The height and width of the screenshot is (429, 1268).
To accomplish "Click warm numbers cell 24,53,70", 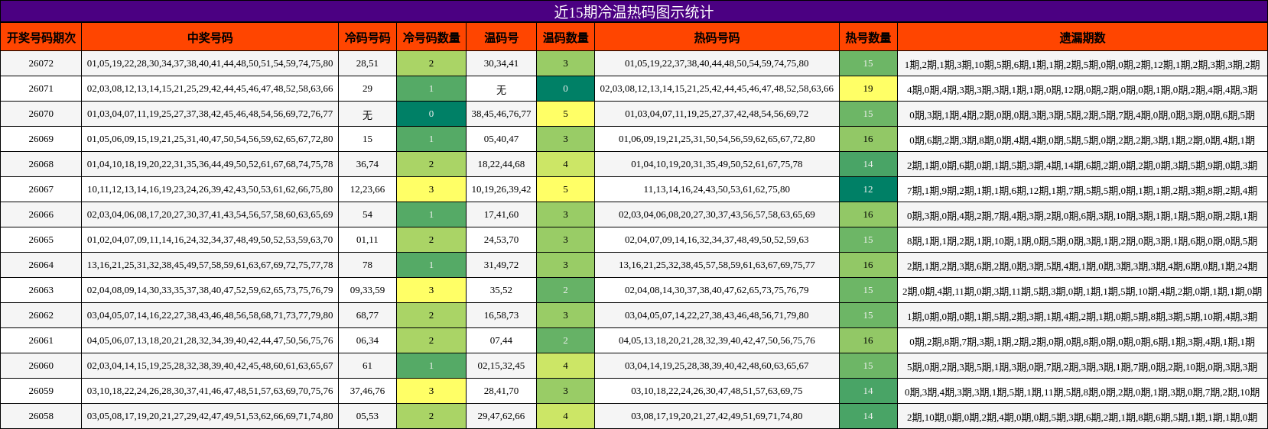I will point(501,240).
